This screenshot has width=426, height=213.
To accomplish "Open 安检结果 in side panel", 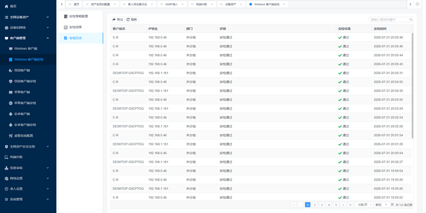I will (81, 27).
